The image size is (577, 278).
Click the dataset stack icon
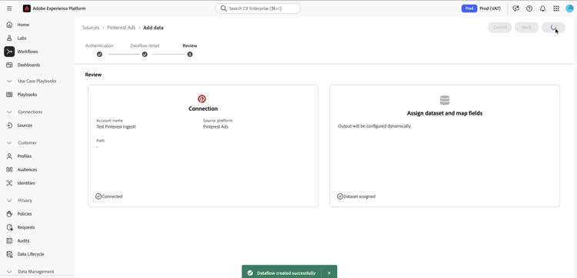[445, 100]
